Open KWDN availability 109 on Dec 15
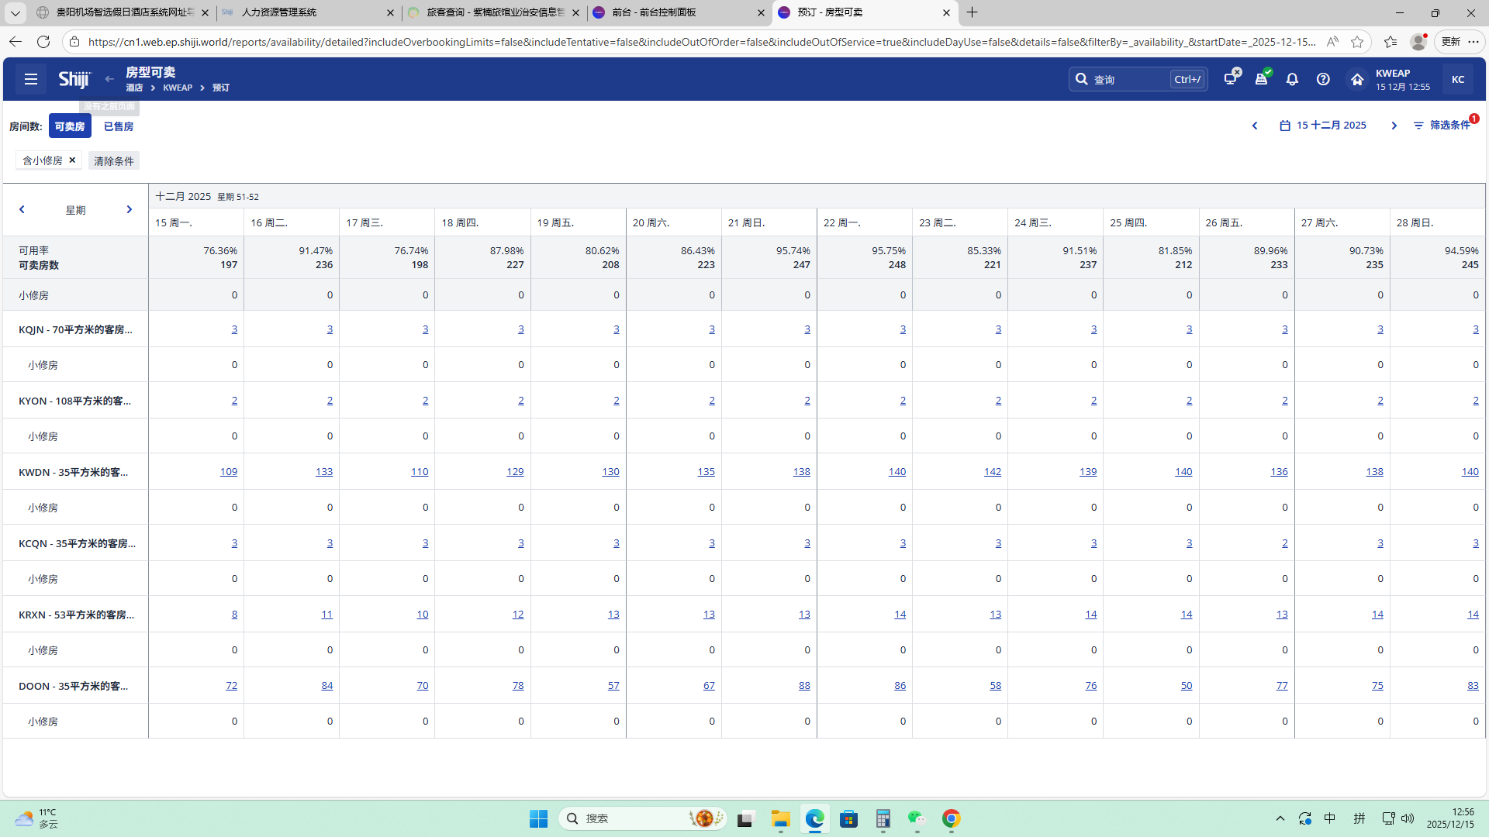The width and height of the screenshot is (1489, 837). (x=229, y=472)
